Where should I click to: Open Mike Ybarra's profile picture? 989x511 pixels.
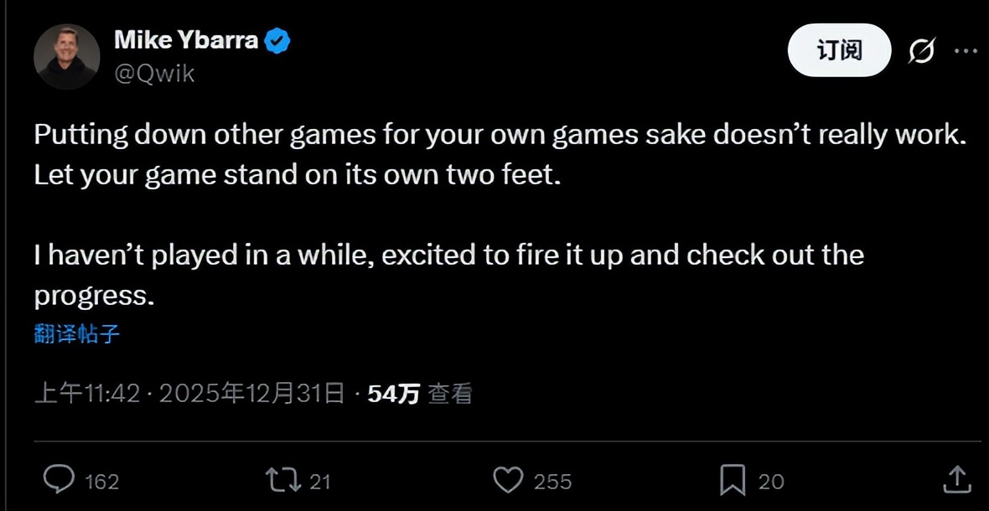66,56
